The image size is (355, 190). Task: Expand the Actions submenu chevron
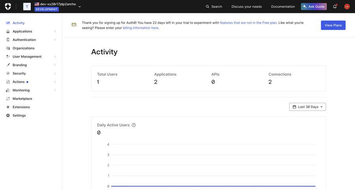55,82
